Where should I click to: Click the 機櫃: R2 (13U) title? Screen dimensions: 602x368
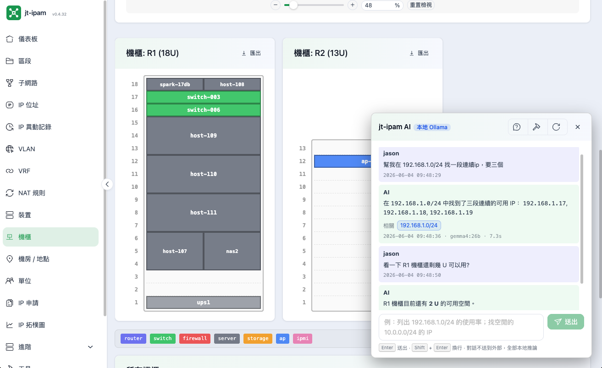coord(320,53)
